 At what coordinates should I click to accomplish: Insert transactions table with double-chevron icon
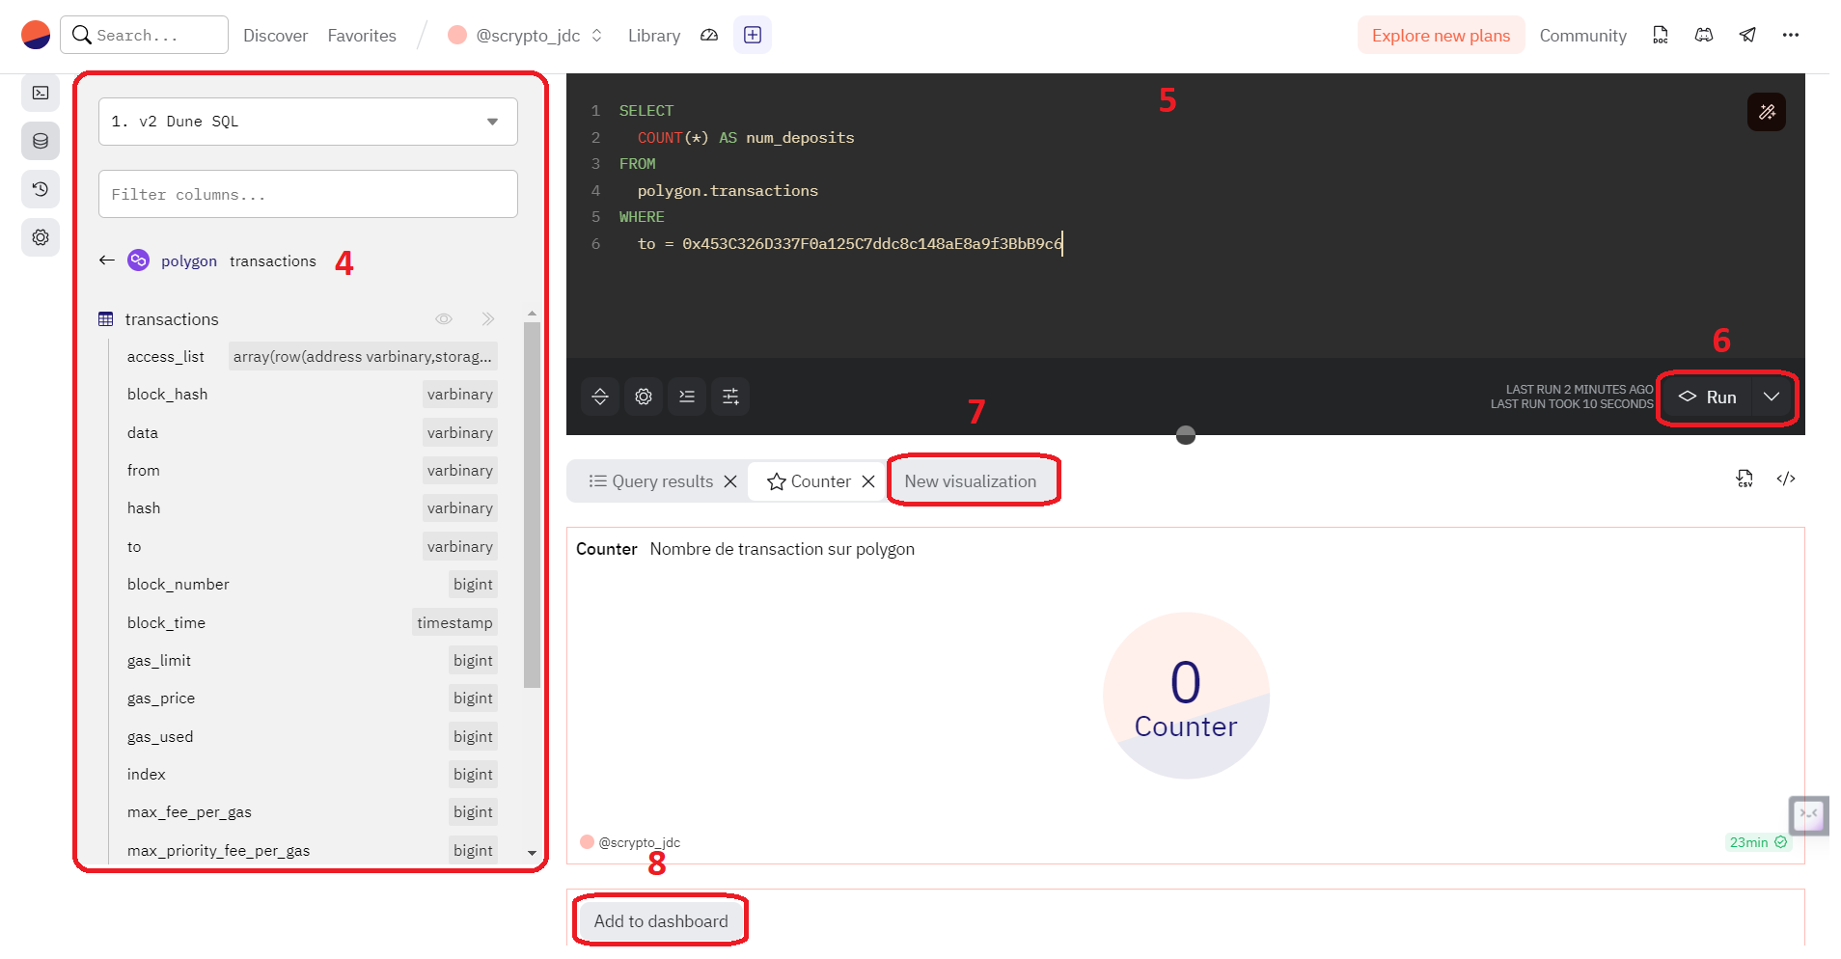click(488, 319)
